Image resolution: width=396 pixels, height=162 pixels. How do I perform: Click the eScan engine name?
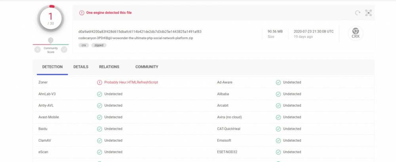43,152
